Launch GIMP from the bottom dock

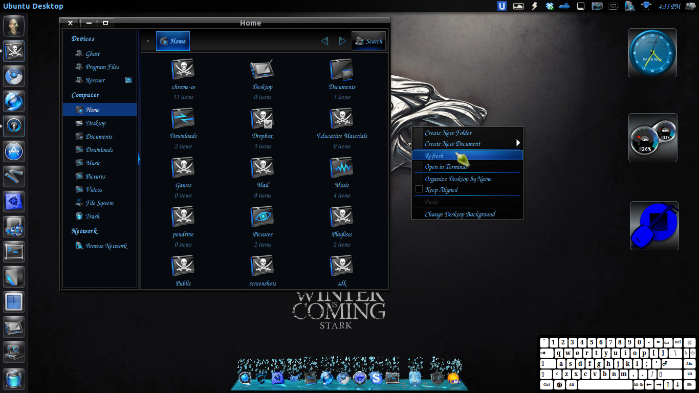click(x=294, y=378)
